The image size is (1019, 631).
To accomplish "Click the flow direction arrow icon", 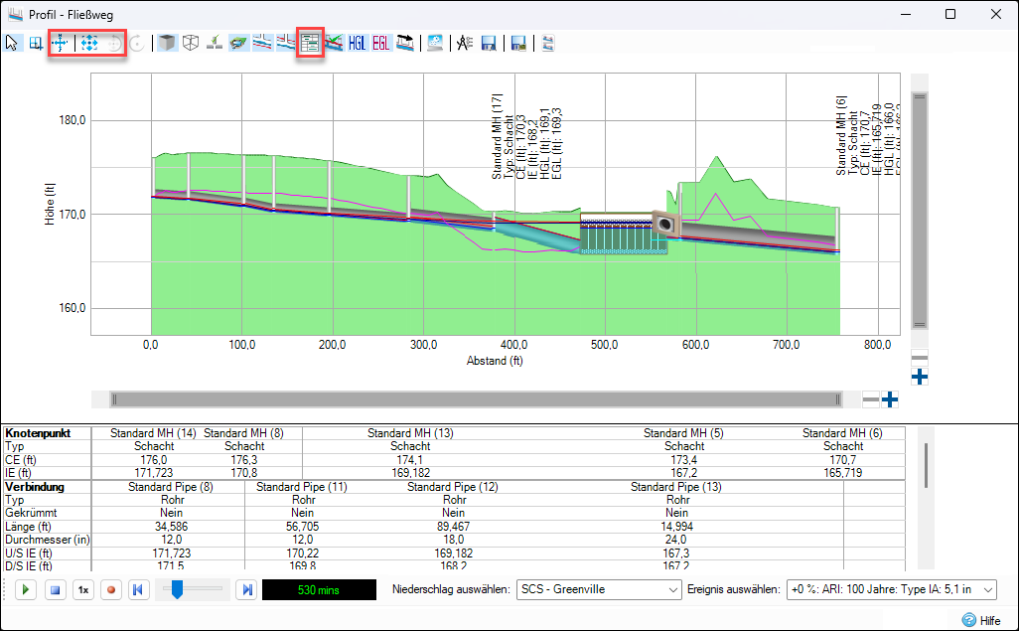I will coord(405,44).
